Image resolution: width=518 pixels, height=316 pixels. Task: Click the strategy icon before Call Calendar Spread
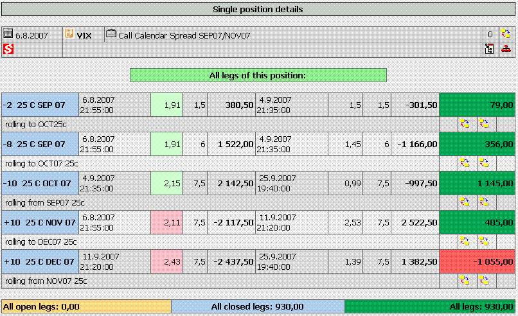click(x=111, y=34)
